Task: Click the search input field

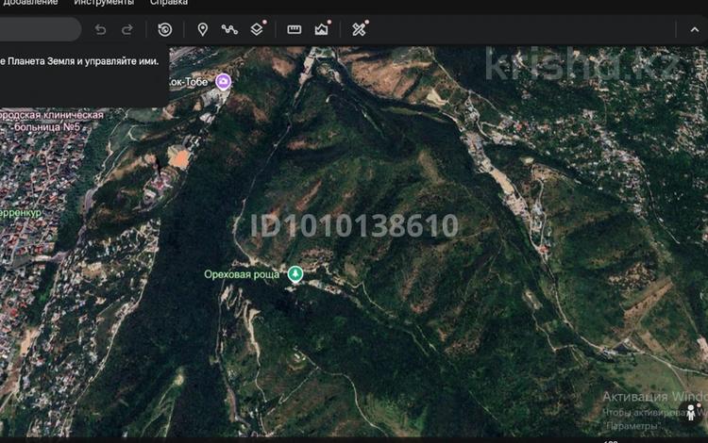Action: tap(38, 29)
